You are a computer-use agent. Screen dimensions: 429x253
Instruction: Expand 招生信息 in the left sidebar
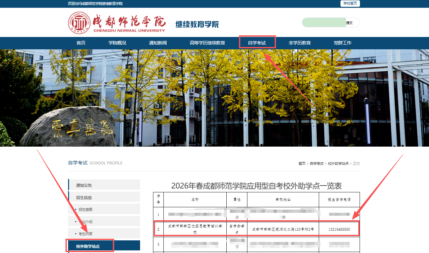[x=84, y=198]
